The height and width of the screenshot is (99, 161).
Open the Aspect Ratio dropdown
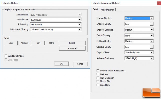pyautogui.click(x=56, y=15)
